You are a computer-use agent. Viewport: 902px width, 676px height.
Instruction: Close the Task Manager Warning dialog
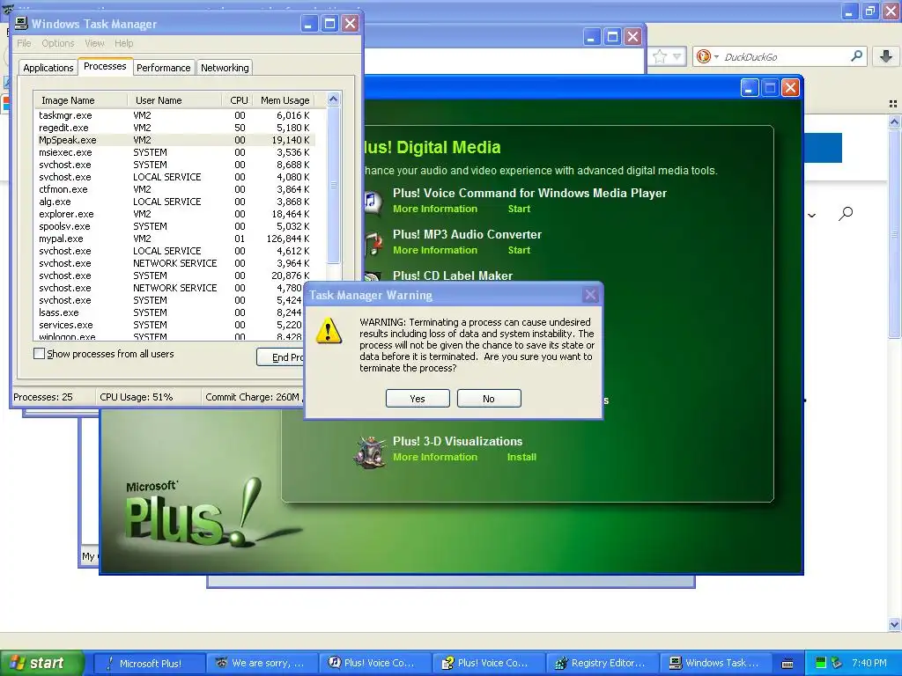[x=590, y=295]
